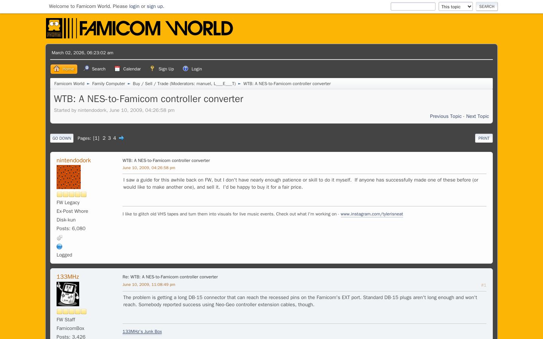Click 'Family Computer' breadcrumb link
The width and height of the screenshot is (543, 339).
pyautogui.click(x=109, y=84)
